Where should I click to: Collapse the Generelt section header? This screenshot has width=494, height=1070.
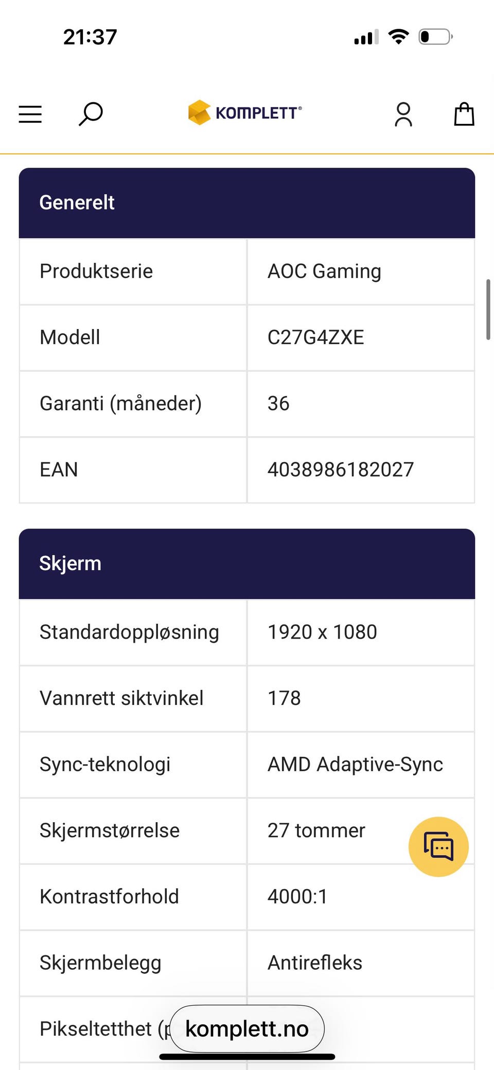(247, 203)
